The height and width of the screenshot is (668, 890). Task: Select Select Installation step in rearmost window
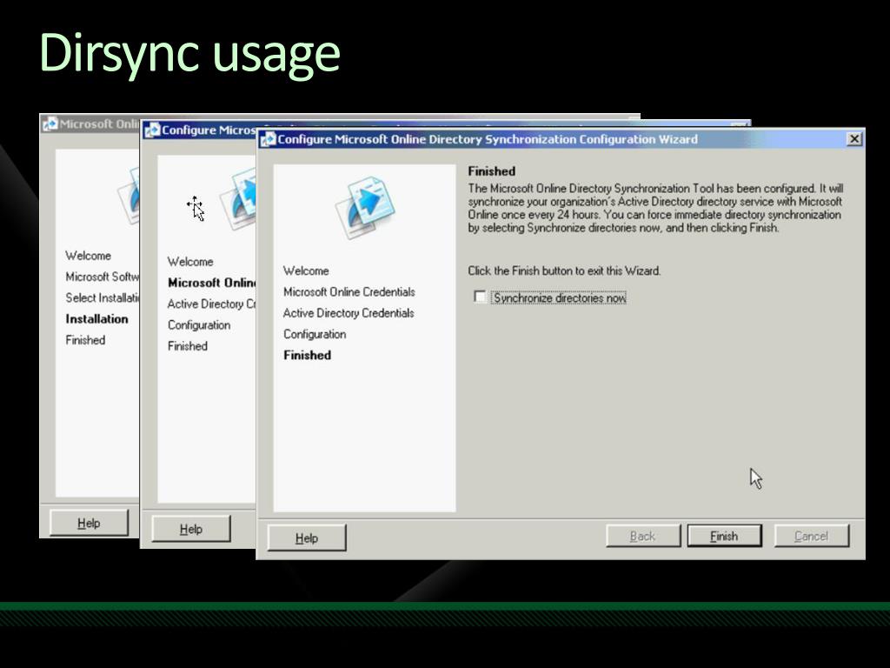tap(102, 297)
